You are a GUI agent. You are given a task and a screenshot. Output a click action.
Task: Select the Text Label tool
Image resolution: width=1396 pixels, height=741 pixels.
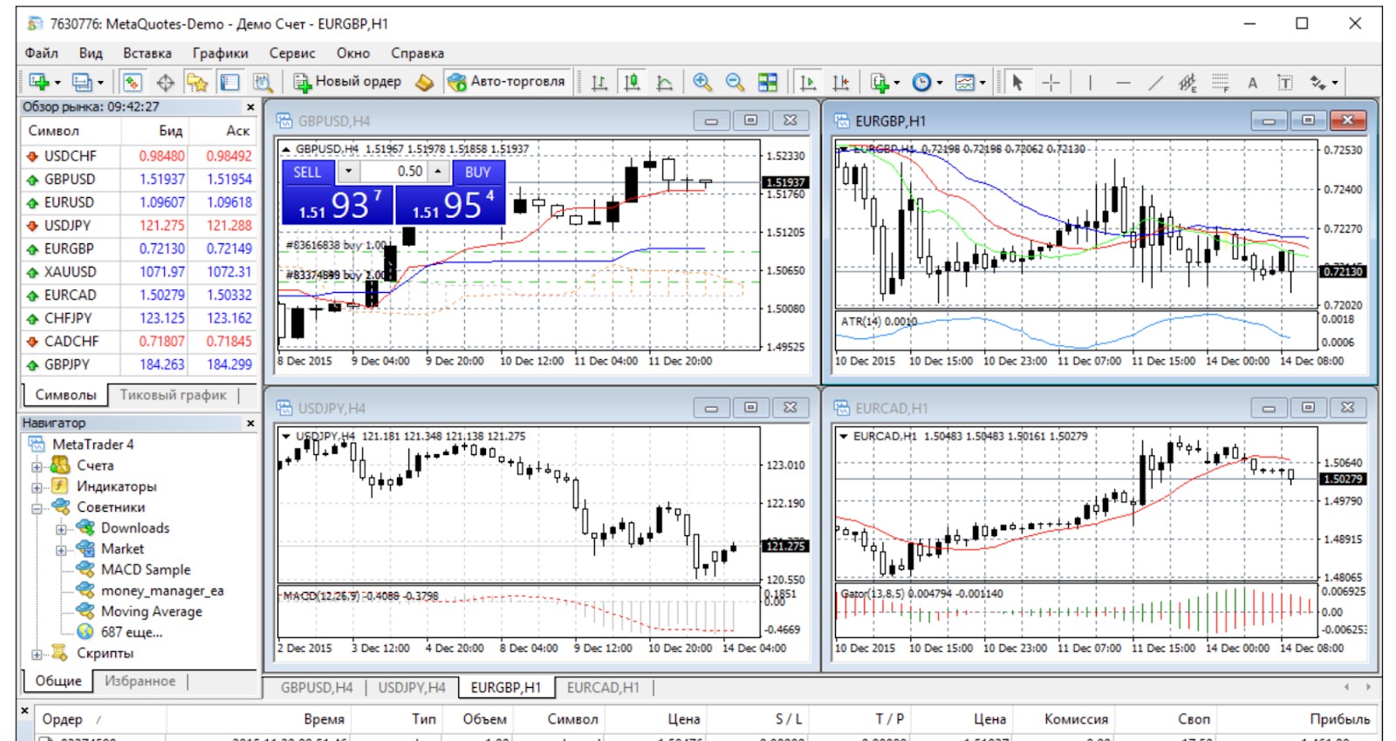pos(1284,82)
